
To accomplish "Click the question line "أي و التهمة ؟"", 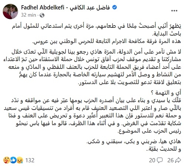I will click(x=166, y=93).
